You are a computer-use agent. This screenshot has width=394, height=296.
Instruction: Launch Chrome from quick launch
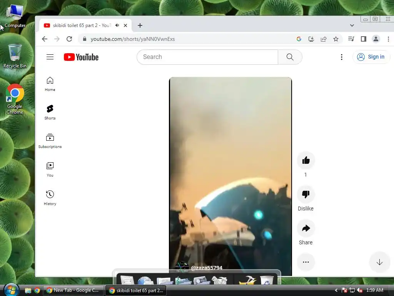pyautogui.click(x=37, y=291)
